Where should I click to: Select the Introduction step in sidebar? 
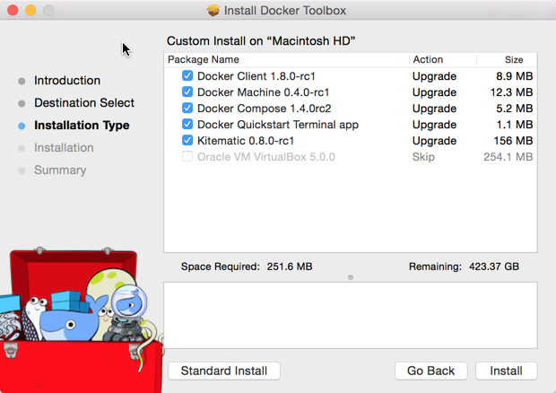point(67,81)
